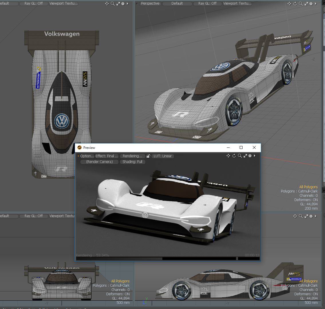
Task: Open Viewport Textures dropdown in the bottom-left viewport
Action: (x=62, y=216)
